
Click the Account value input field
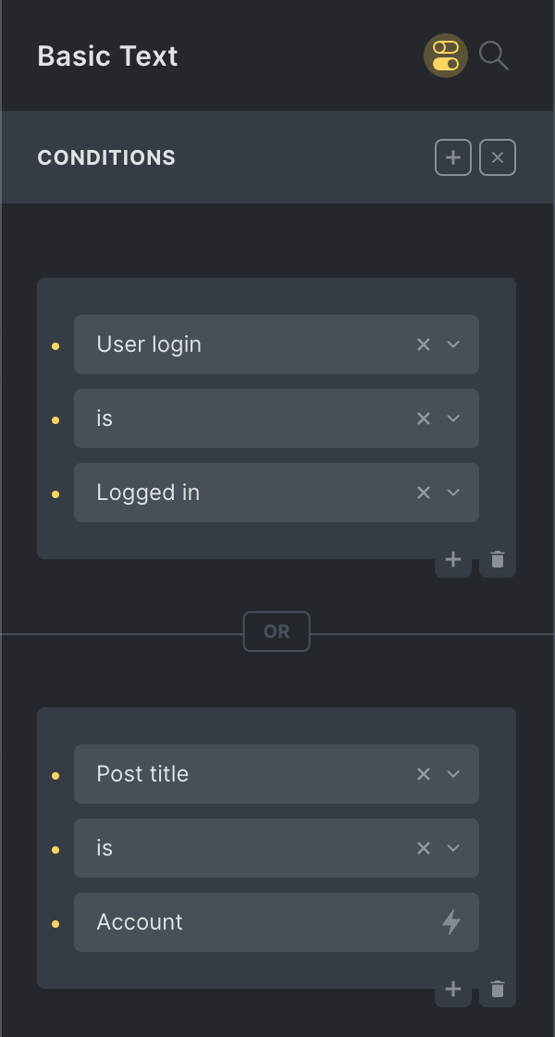(250, 922)
